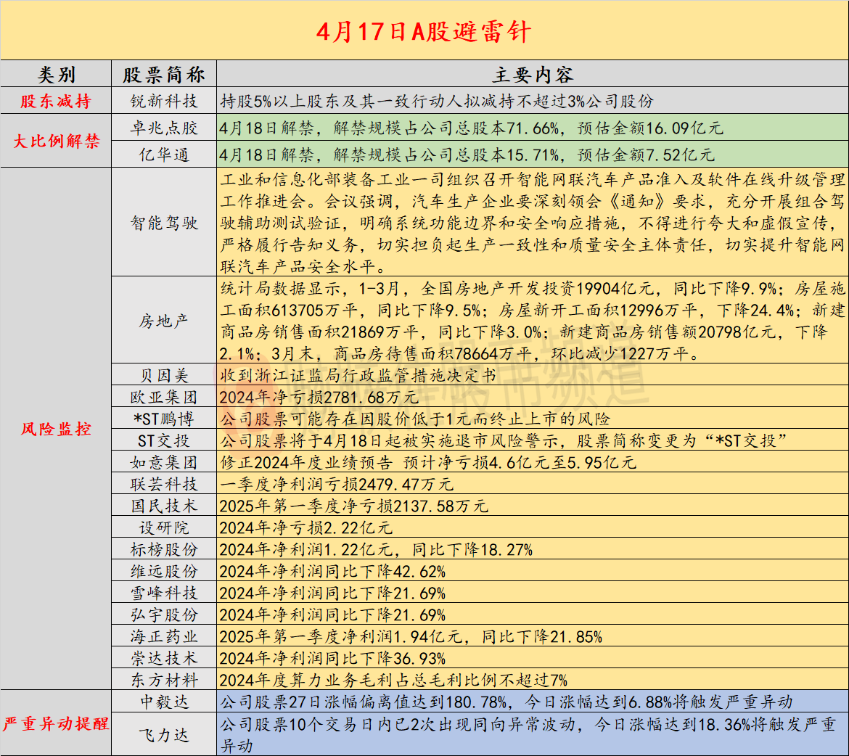Click 涨幅达到18.36%将触发严重异动 content
The height and width of the screenshot is (756, 849).
[x=533, y=734]
